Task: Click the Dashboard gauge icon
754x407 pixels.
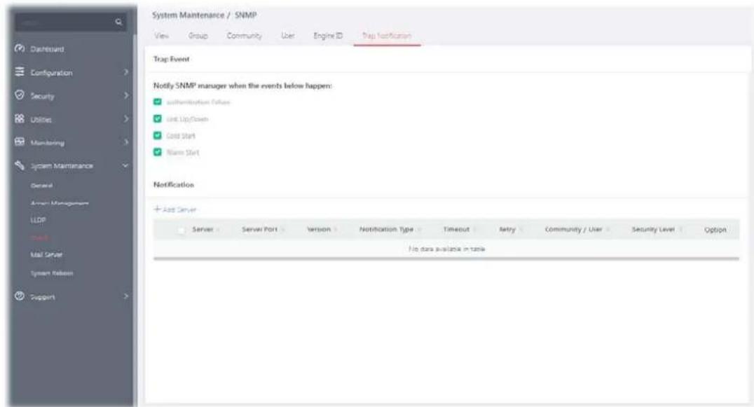Action: pos(19,48)
